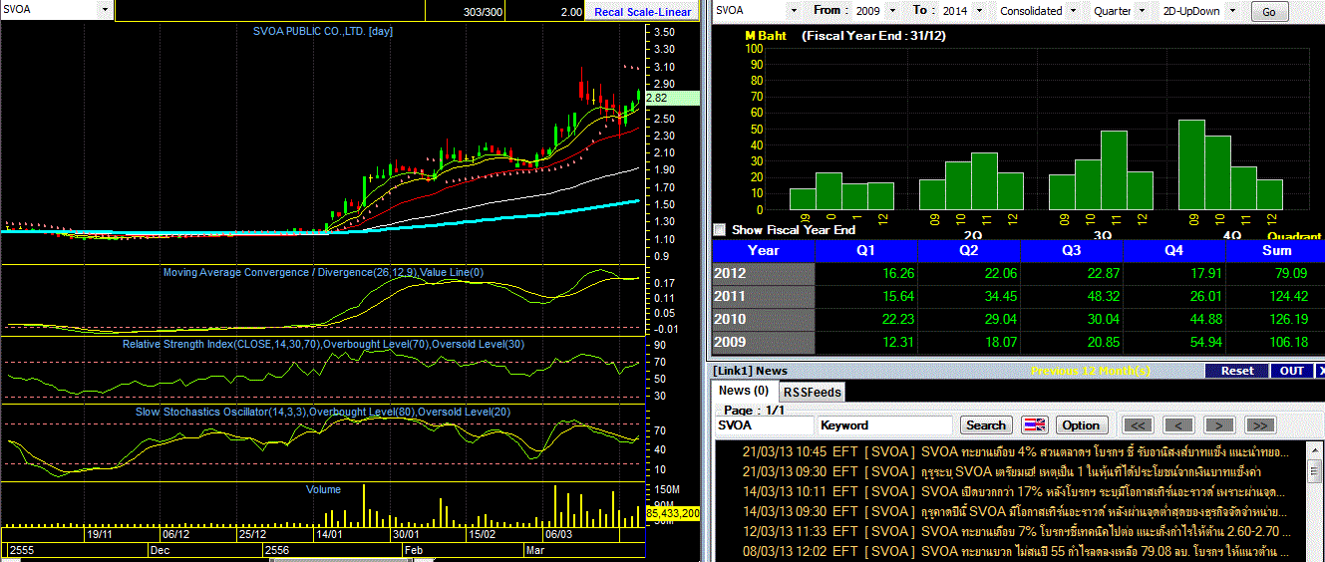Viewport: 1325px width, 562px height.
Task: Click the Search button
Action: 986,425
